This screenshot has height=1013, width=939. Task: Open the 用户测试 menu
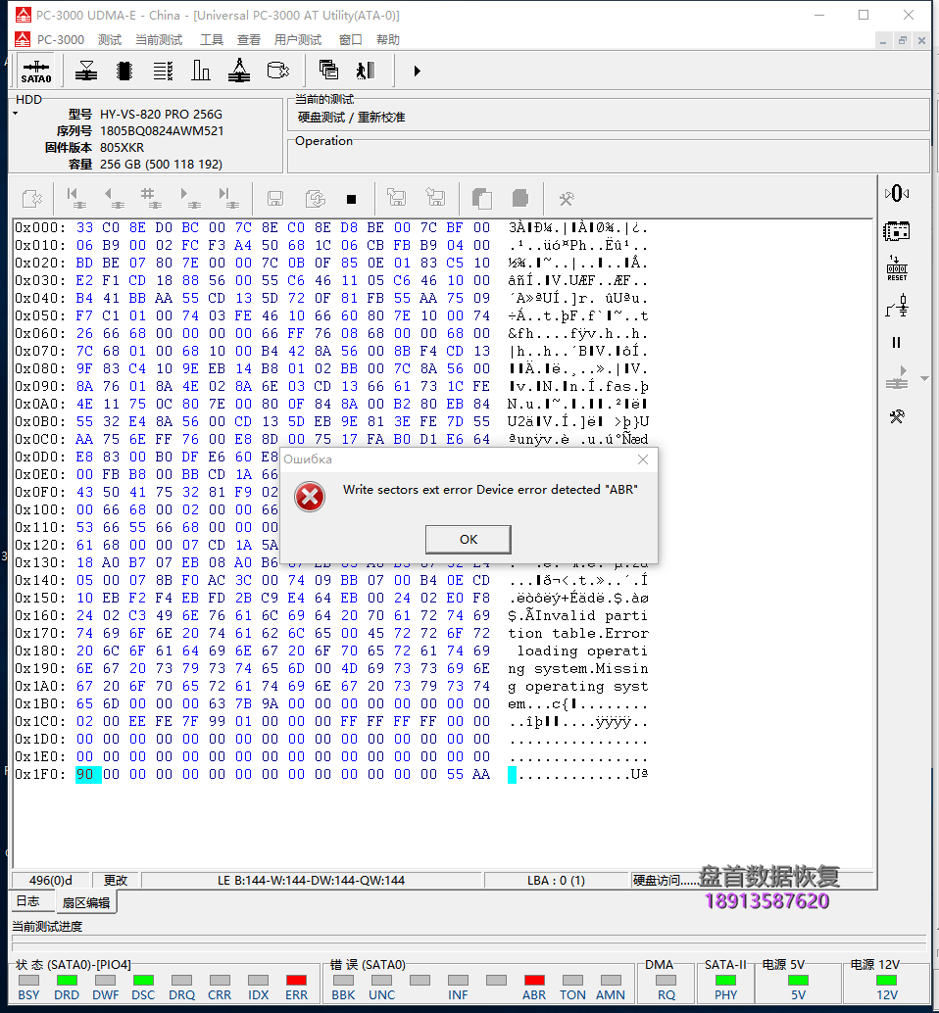[x=298, y=40]
